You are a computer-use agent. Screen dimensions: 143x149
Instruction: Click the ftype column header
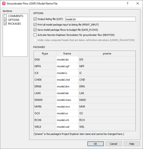(x=45, y=54)
